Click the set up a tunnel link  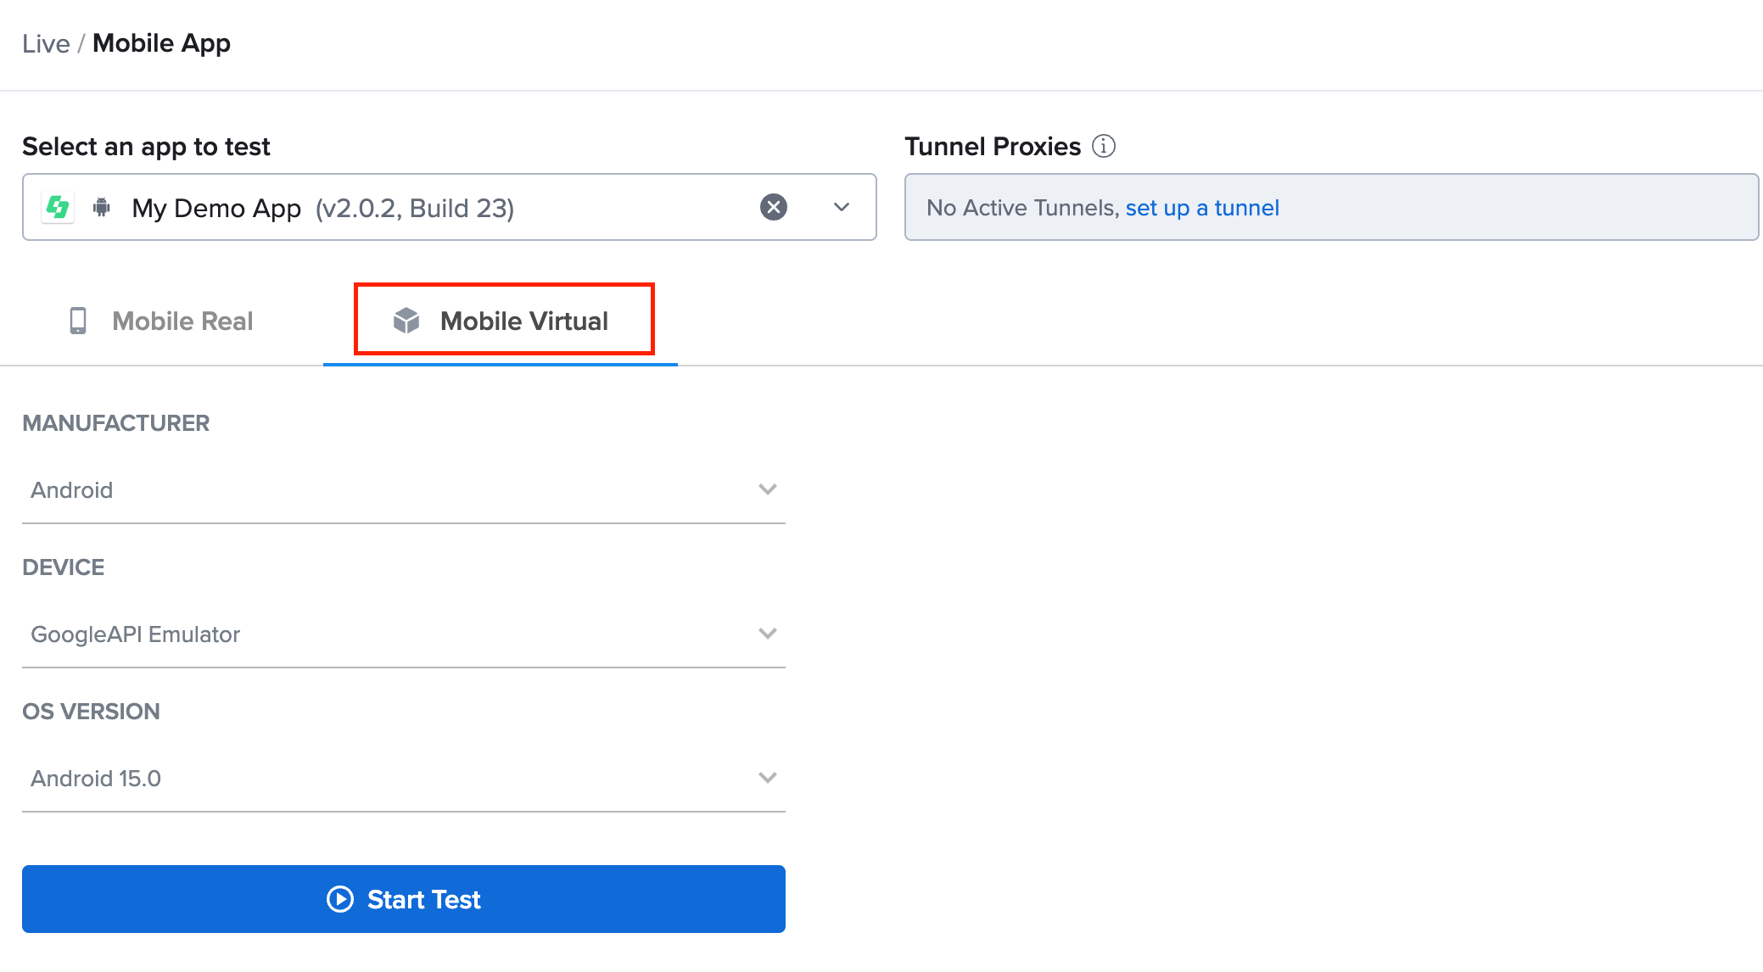tap(1201, 207)
